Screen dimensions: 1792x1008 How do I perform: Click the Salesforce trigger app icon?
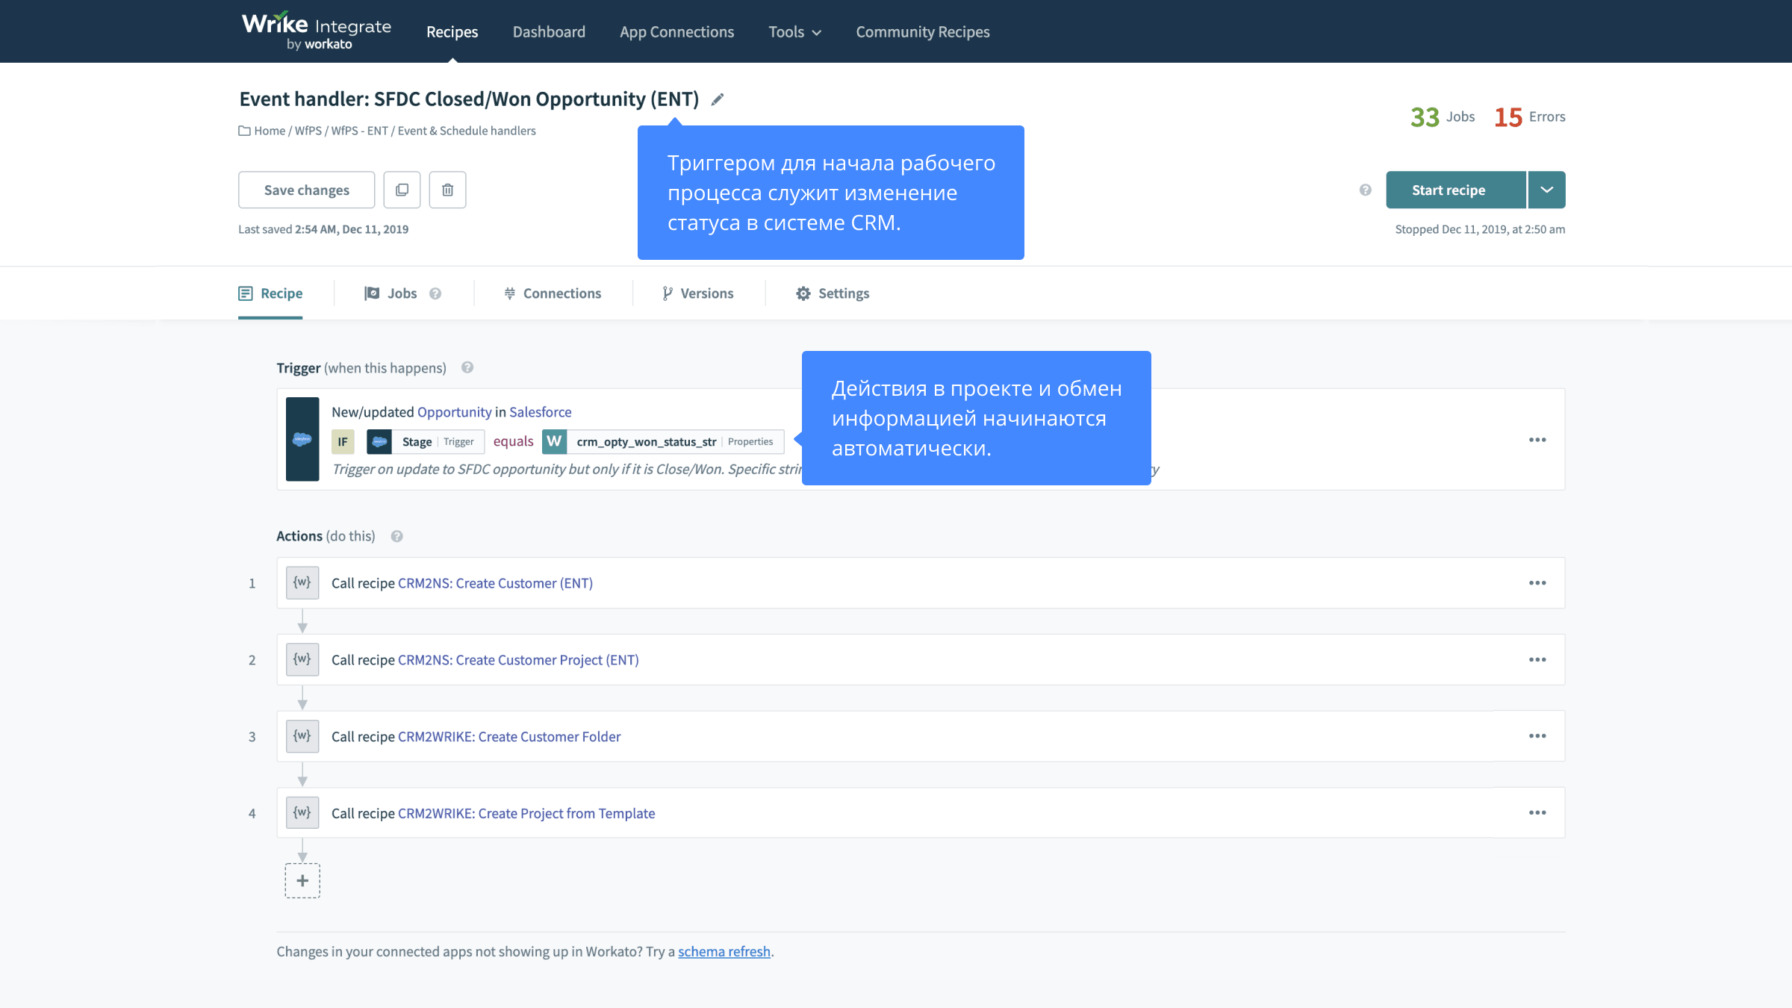(x=302, y=439)
